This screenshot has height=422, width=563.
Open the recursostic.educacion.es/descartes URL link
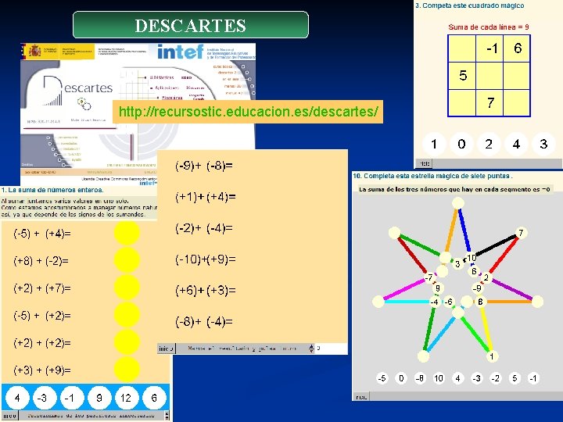248,112
